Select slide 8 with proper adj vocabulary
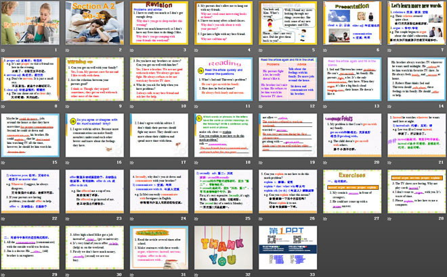This screenshot has width=447, height=277. (x=30, y=79)
